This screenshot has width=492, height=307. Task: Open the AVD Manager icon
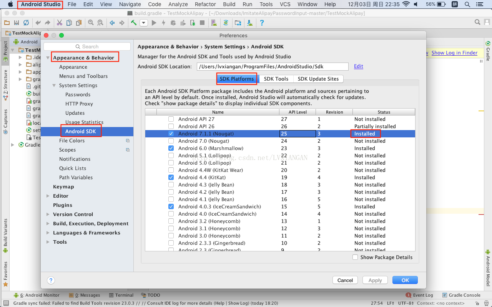coord(214,23)
